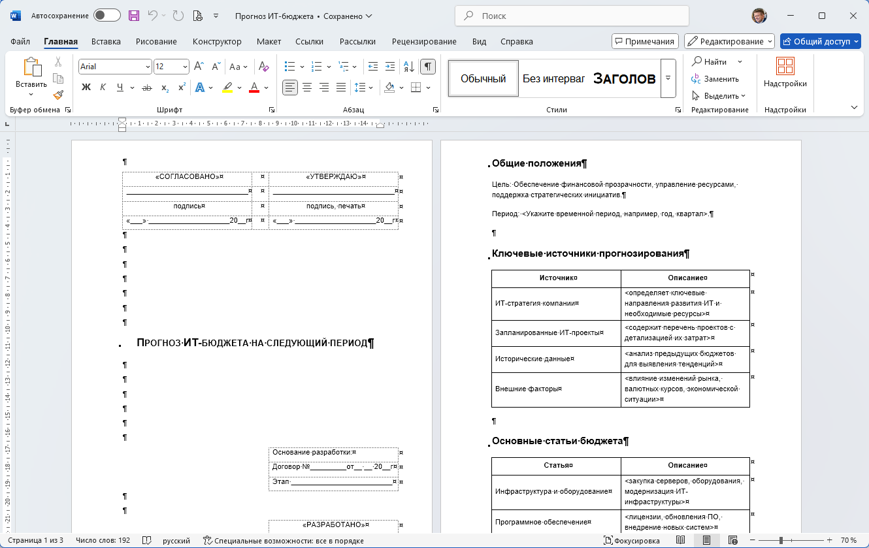
Task: Open bulleted list dropdown arrow
Action: pos(302,67)
